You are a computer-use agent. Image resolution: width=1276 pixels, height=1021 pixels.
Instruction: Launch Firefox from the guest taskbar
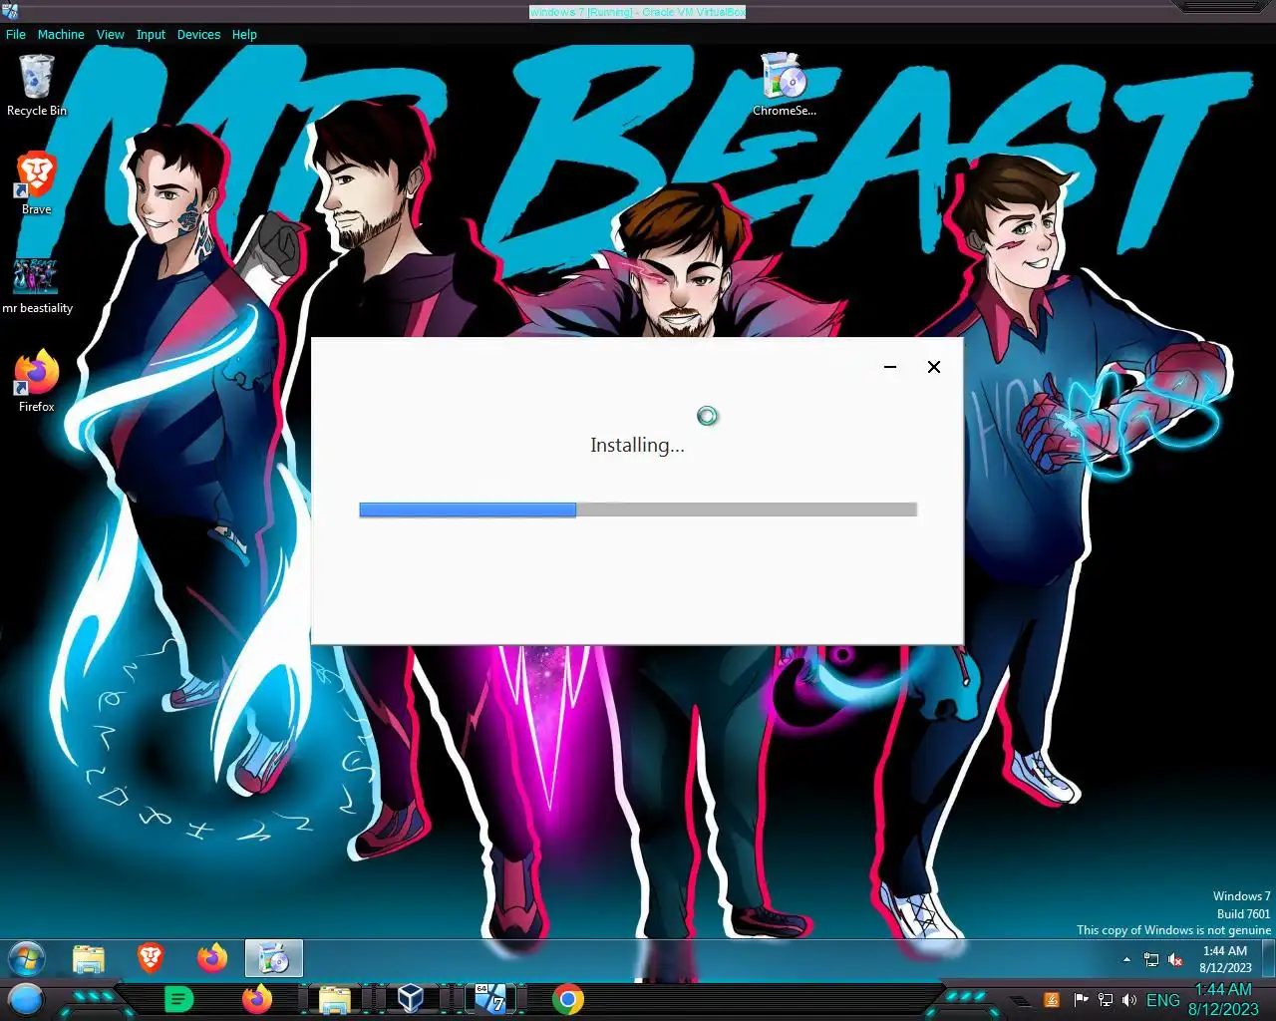point(212,959)
